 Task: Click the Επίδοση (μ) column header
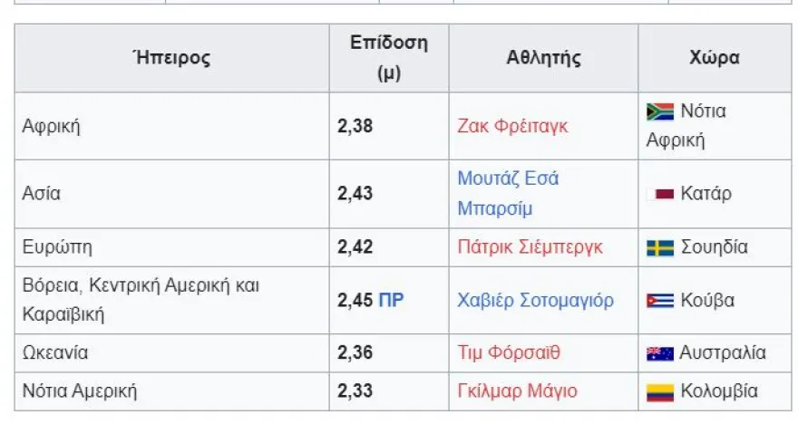pyautogui.click(x=388, y=58)
